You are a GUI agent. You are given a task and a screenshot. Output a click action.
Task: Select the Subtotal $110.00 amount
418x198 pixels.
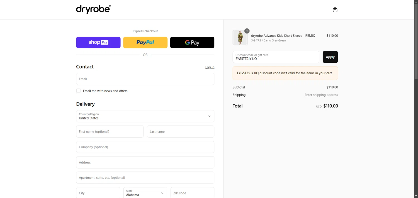(332, 87)
